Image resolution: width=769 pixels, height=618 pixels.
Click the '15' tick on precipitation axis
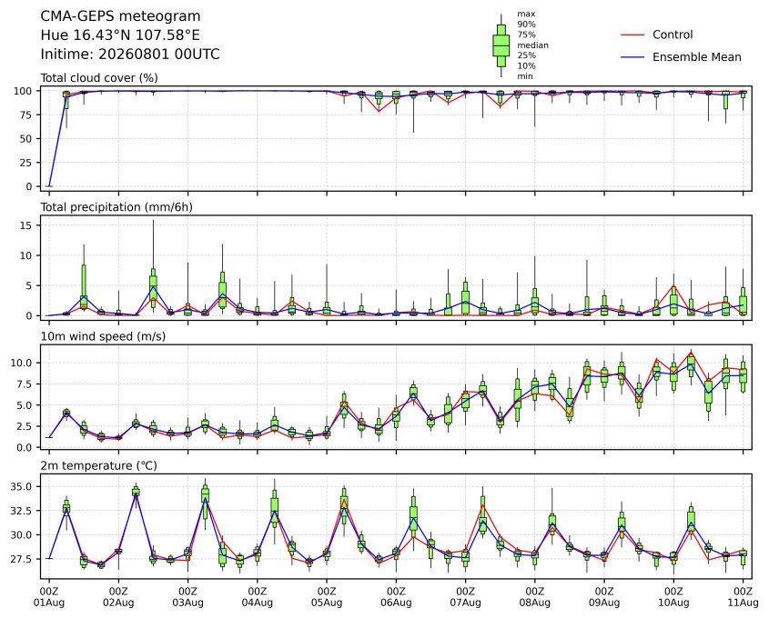point(26,225)
